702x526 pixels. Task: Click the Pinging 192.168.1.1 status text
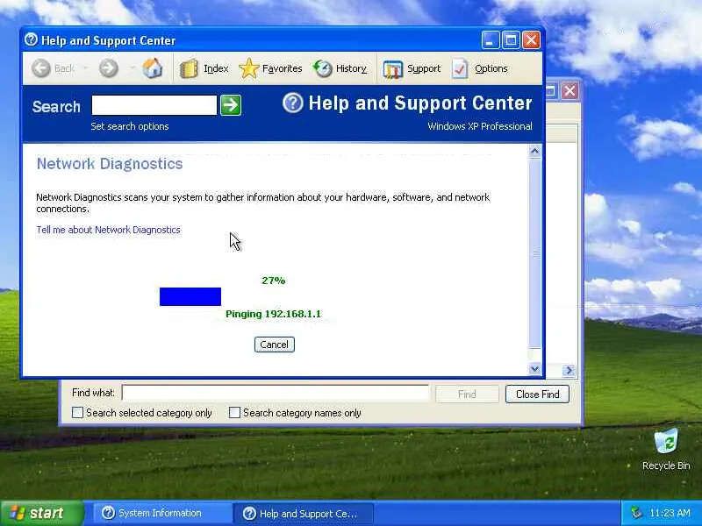pos(273,314)
